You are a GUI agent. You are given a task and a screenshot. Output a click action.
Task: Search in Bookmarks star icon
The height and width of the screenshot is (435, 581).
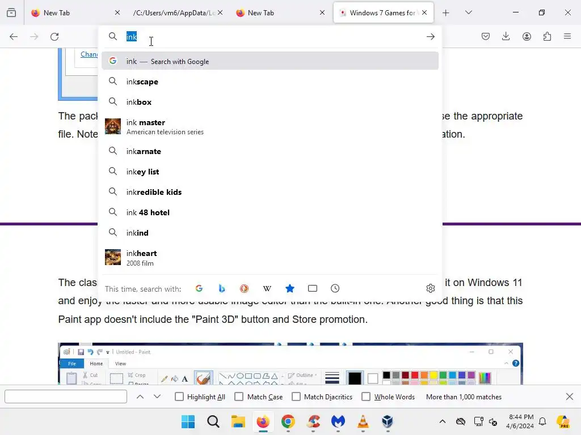(290, 288)
